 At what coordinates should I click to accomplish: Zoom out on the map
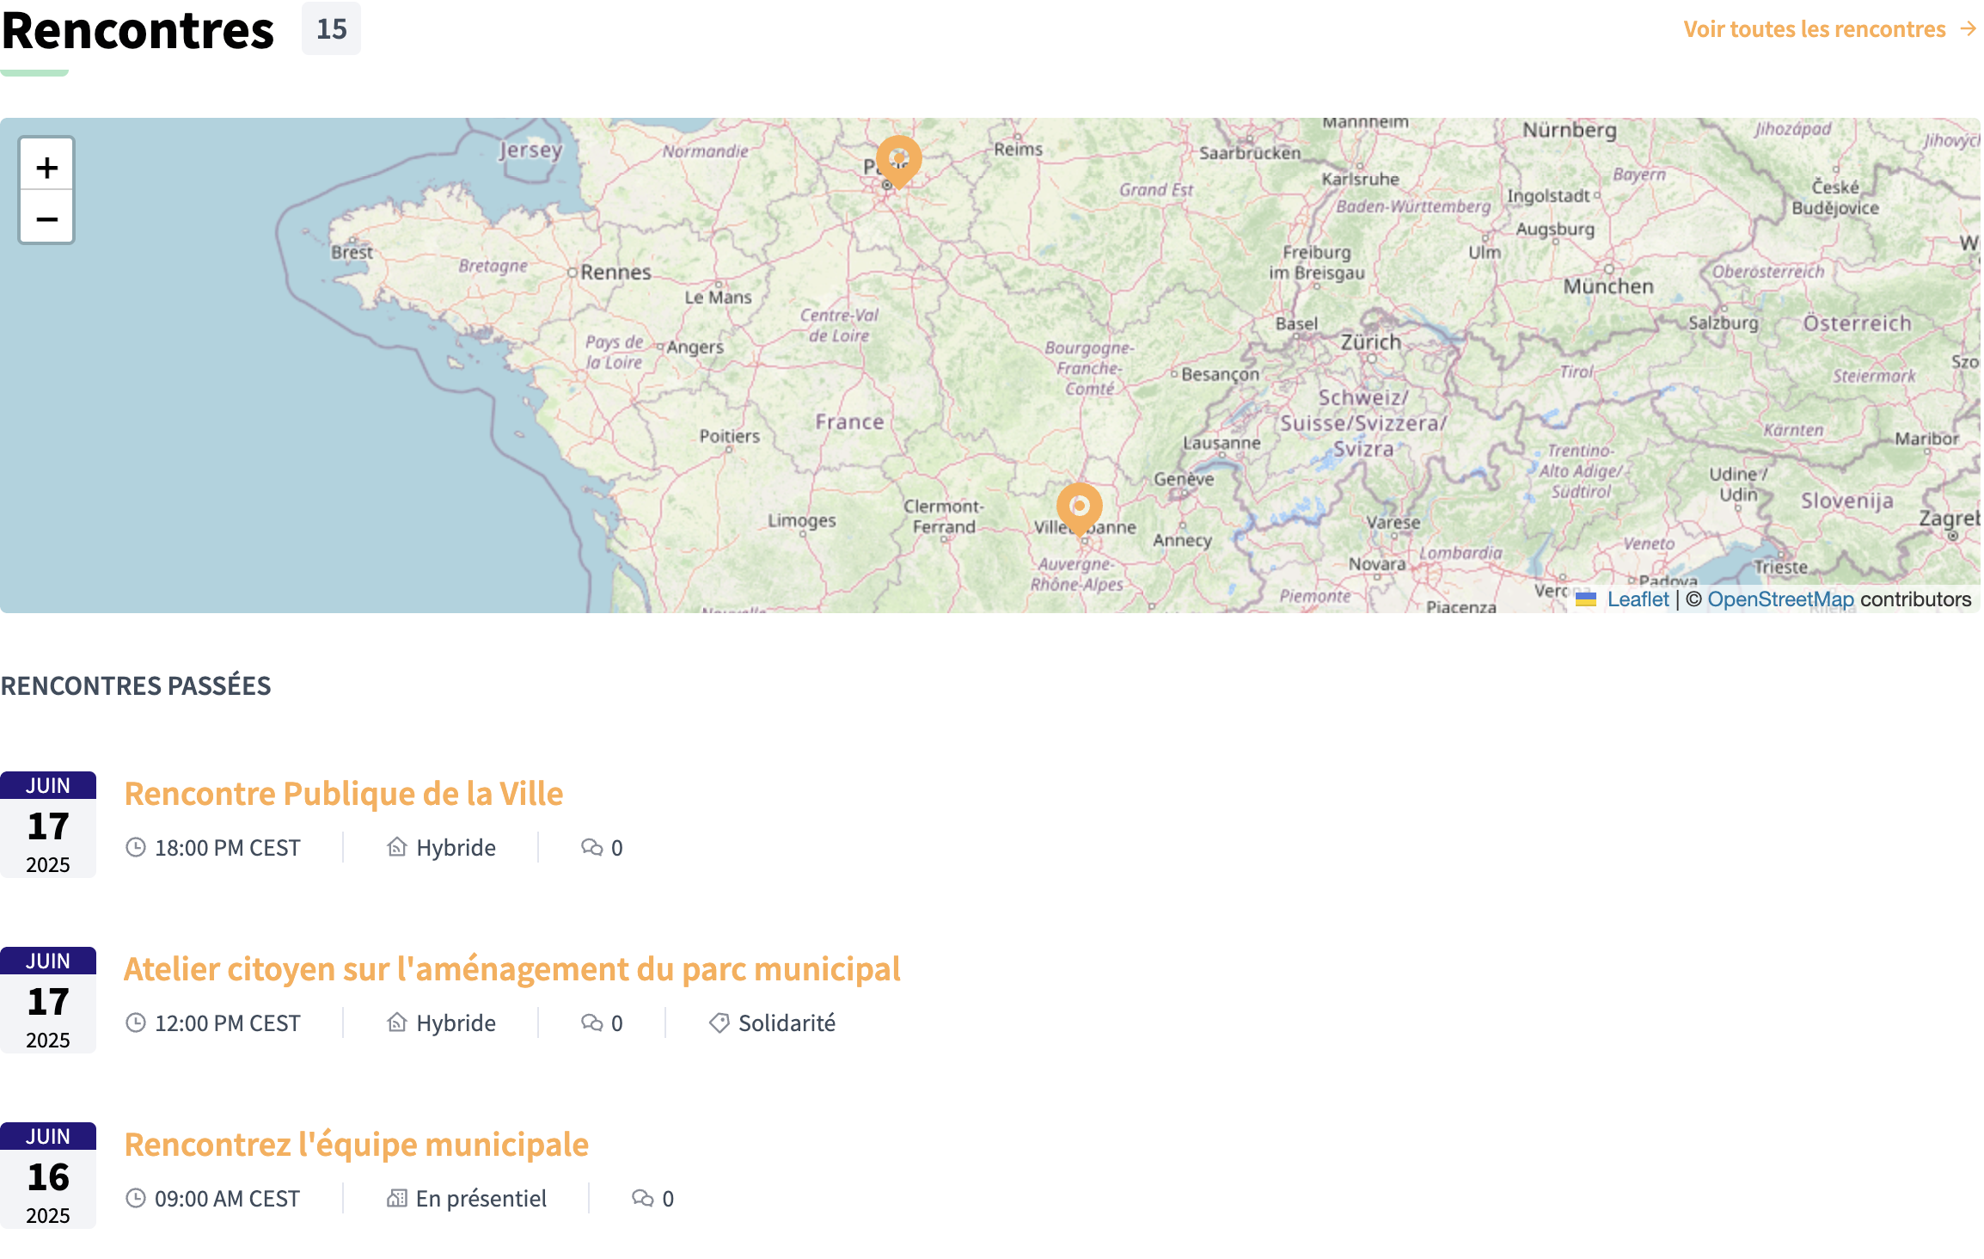(x=47, y=218)
